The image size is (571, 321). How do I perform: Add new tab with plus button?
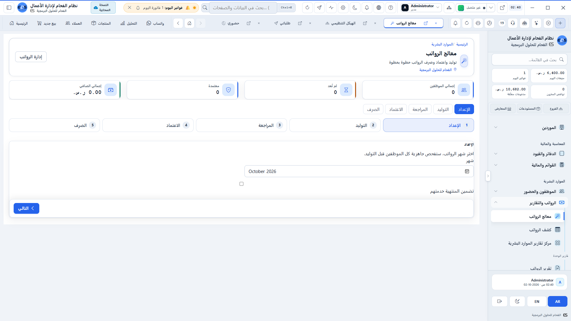[x=560, y=23]
